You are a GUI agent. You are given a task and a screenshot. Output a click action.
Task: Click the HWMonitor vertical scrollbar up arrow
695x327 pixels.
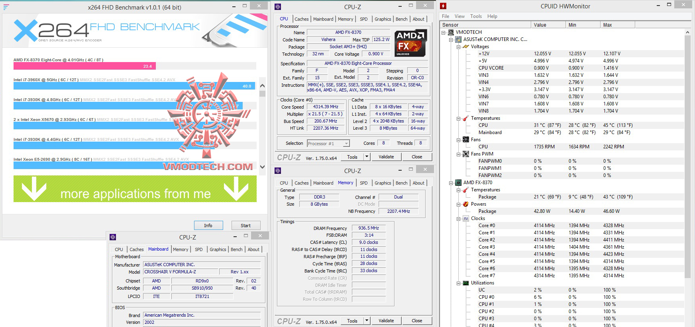pyautogui.click(x=687, y=32)
